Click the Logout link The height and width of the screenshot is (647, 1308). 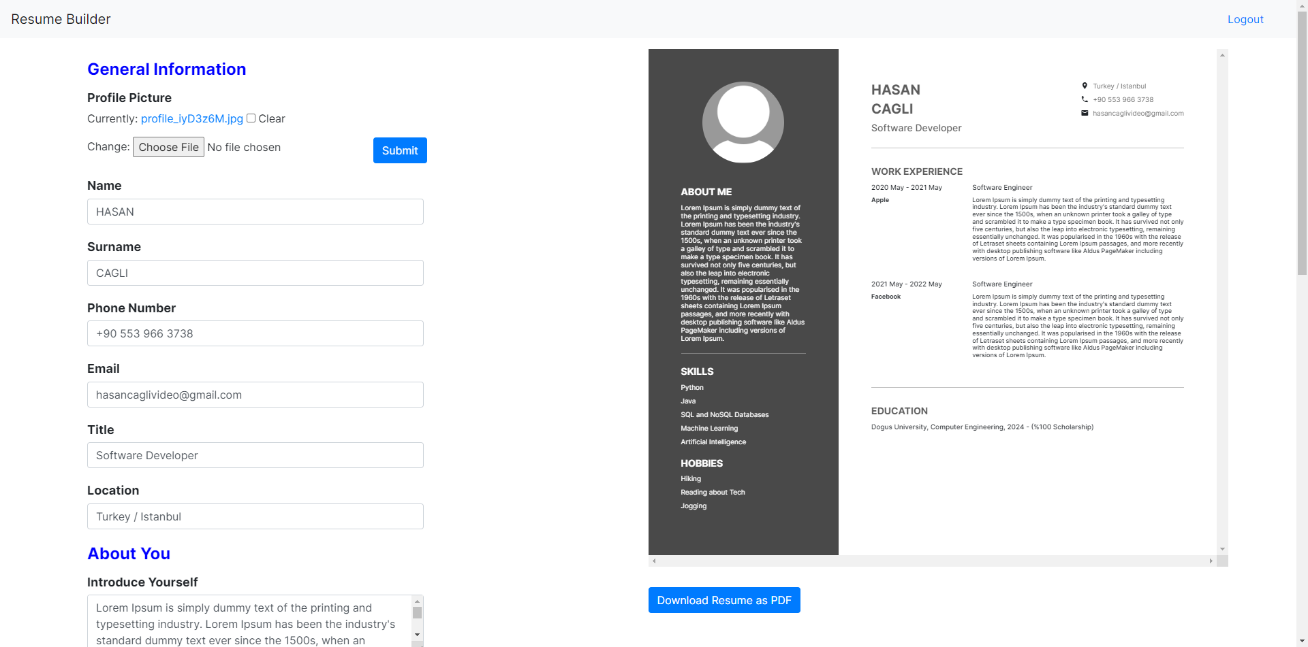point(1245,19)
